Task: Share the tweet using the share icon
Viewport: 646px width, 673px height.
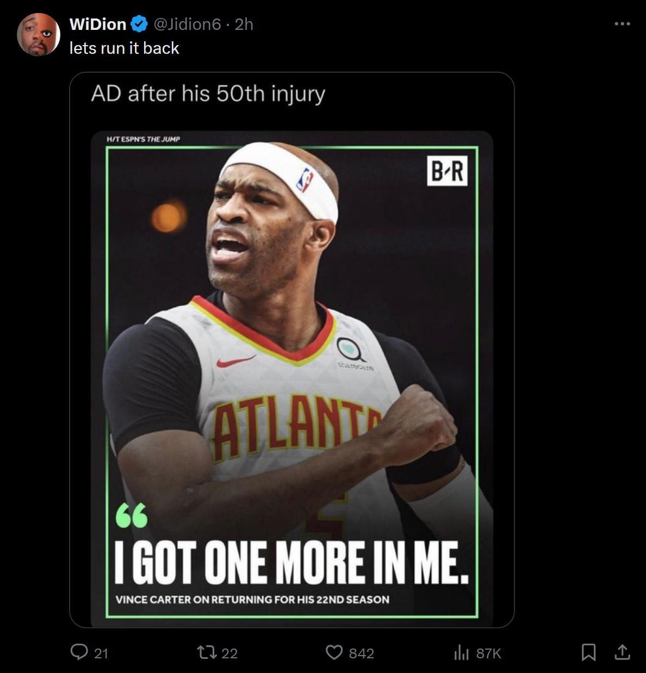Action: pos(622,652)
